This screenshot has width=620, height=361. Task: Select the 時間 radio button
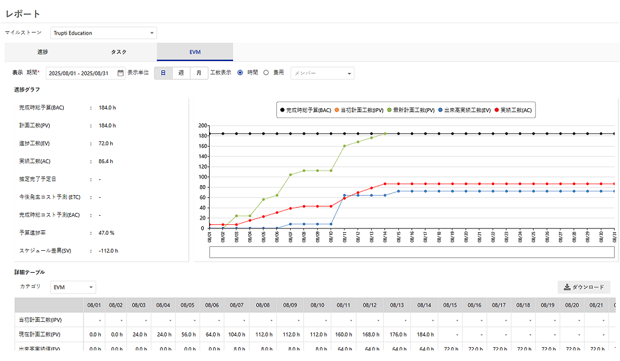pos(240,73)
